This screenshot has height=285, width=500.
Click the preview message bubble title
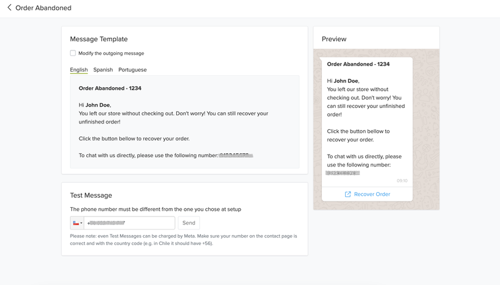[358, 64]
